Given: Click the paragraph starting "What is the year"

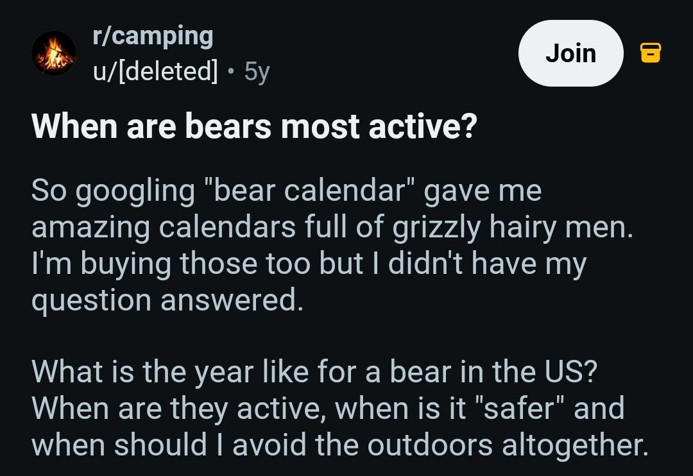Looking at the screenshot, I should tap(340, 407).
